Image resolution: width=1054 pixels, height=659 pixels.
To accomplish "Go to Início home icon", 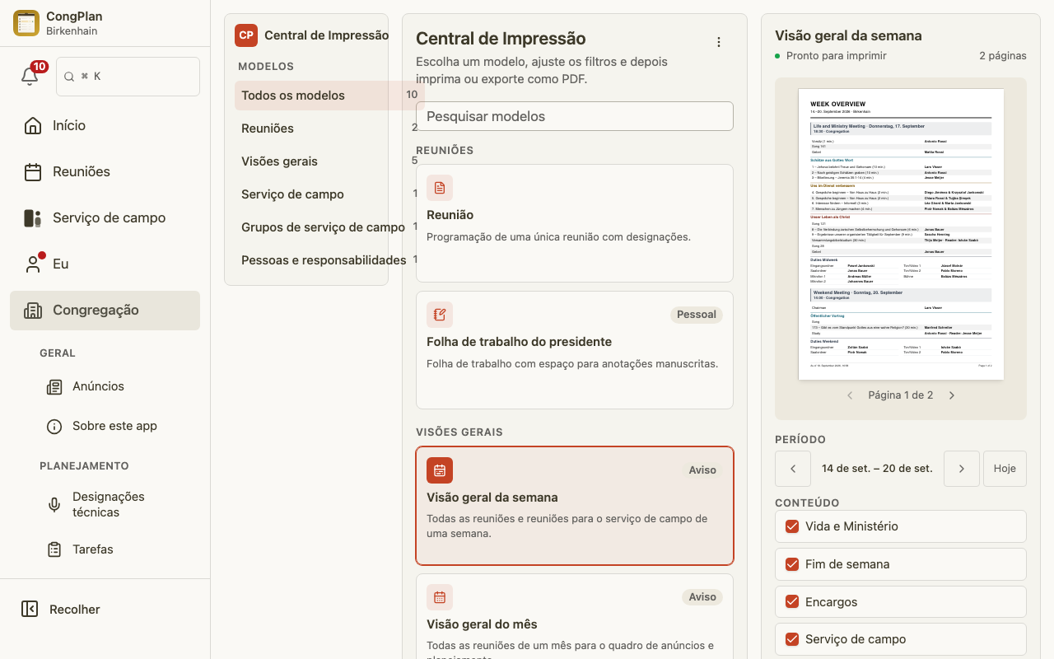I will click(x=33, y=125).
